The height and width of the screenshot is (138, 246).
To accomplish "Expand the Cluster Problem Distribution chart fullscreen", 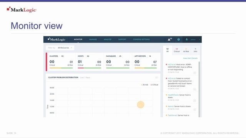I will click(156, 77).
